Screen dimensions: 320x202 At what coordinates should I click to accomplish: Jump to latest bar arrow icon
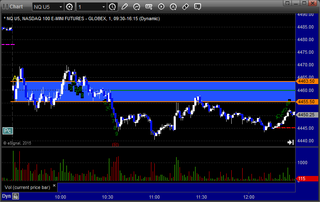click(x=291, y=142)
